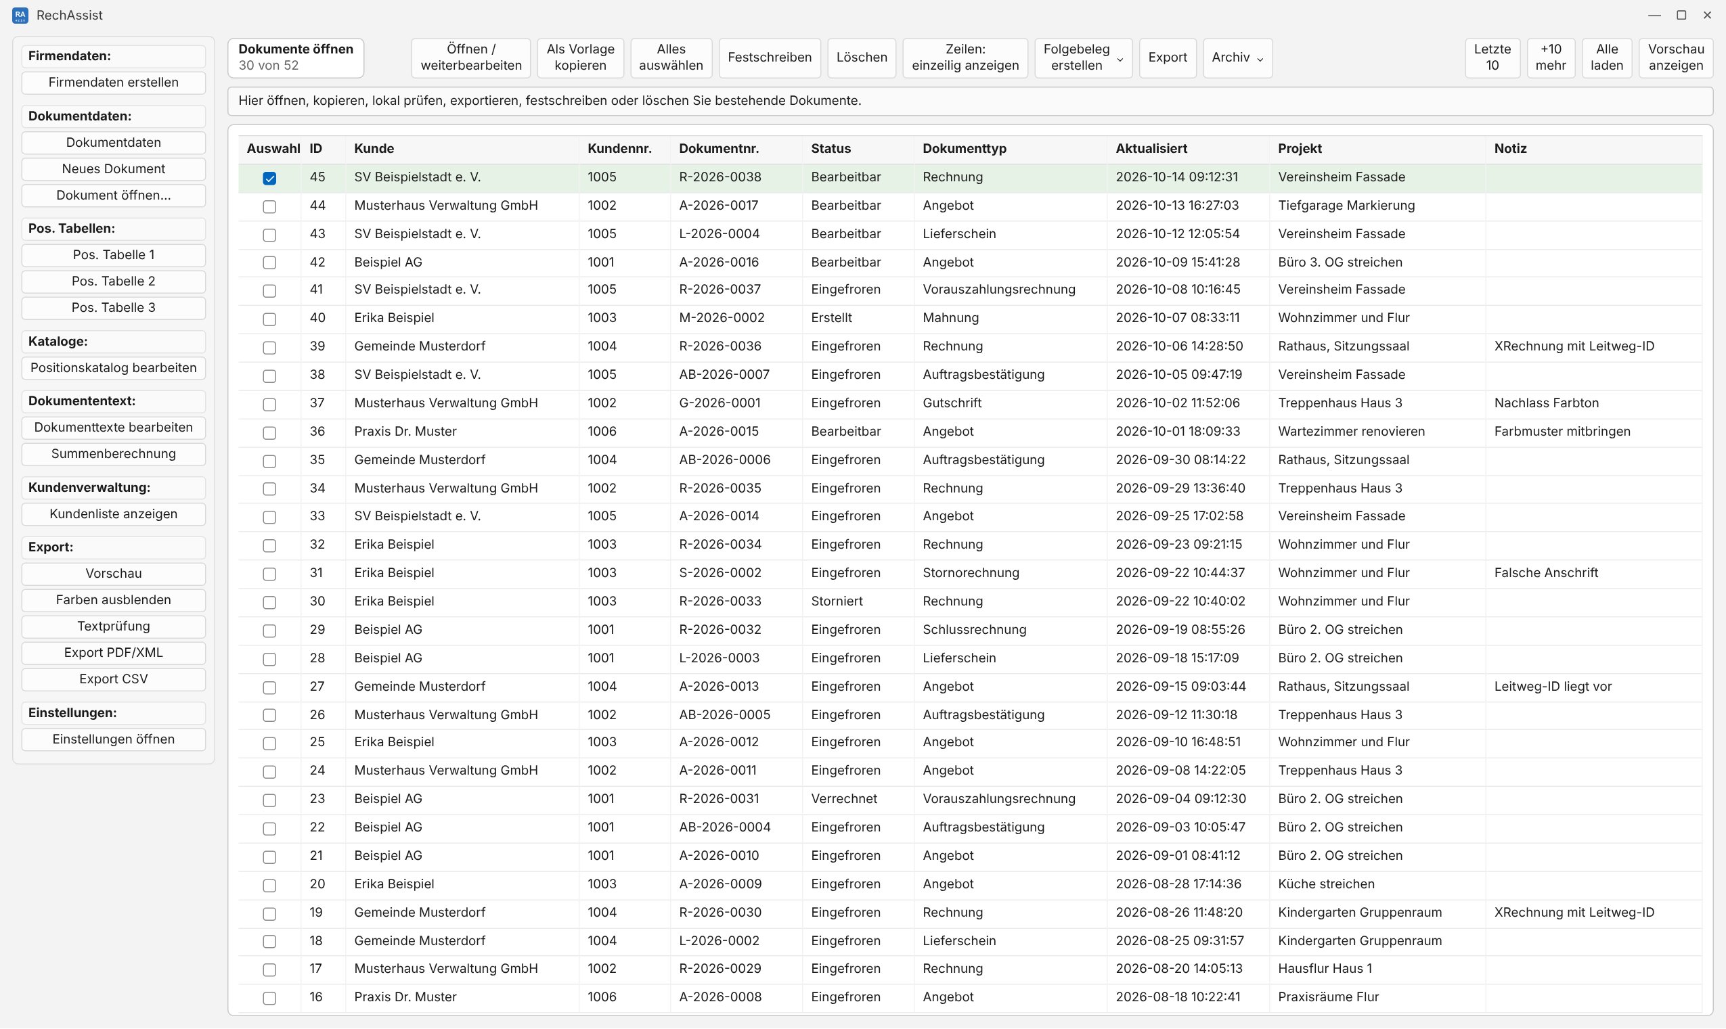1726x1029 pixels.
Task: Check the box for Gutschrift G-2026-0001
Action: point(270,405)
